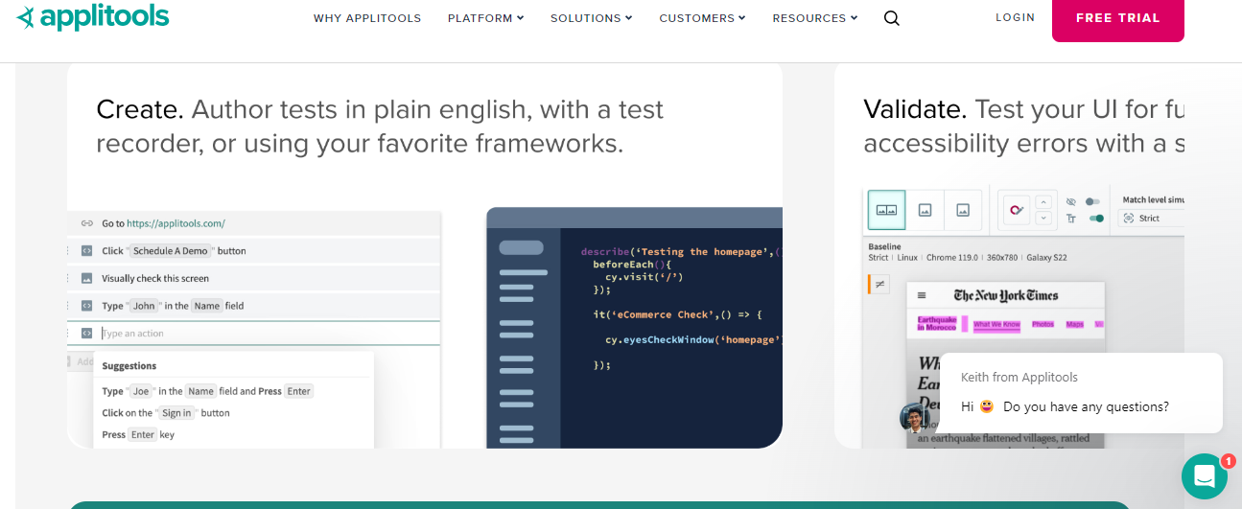
Task: Click the 'Type an action' input field
Action: point(269,334)
